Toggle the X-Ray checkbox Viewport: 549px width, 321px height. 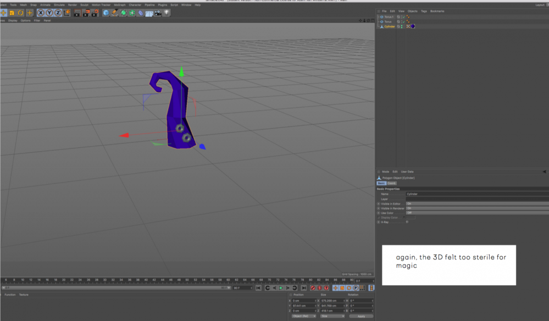pos(407,222)
